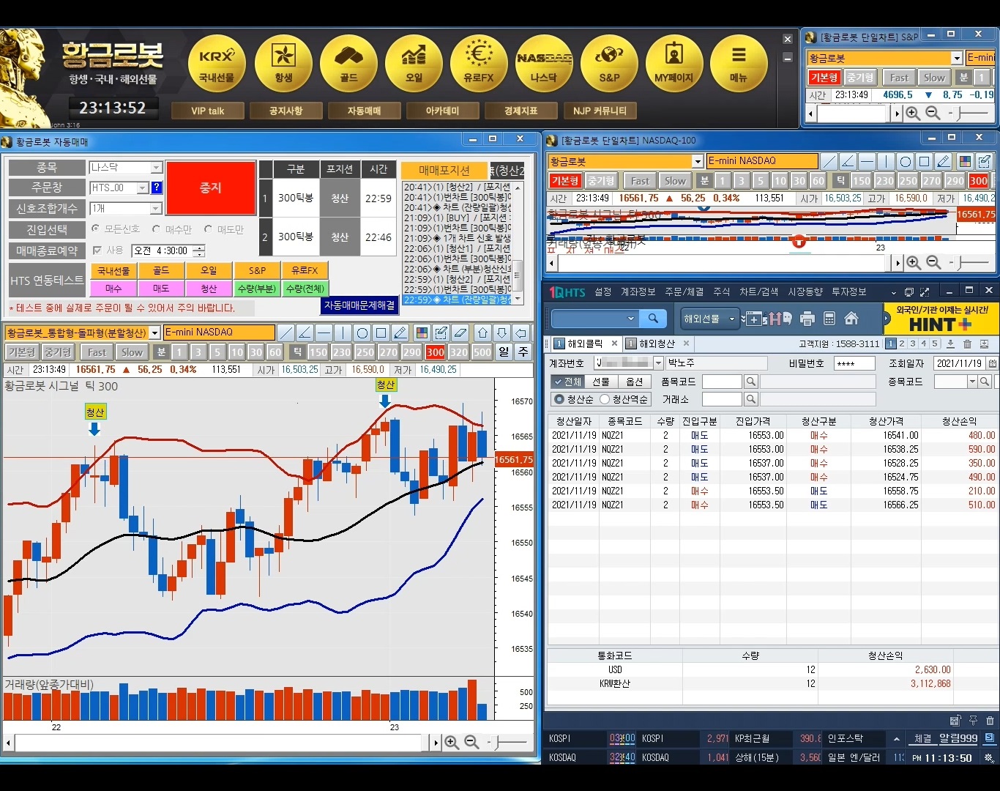Screen dimensions: 1000x791
Task: Click 수량(전체) test button
Action: tap(305, 289)
